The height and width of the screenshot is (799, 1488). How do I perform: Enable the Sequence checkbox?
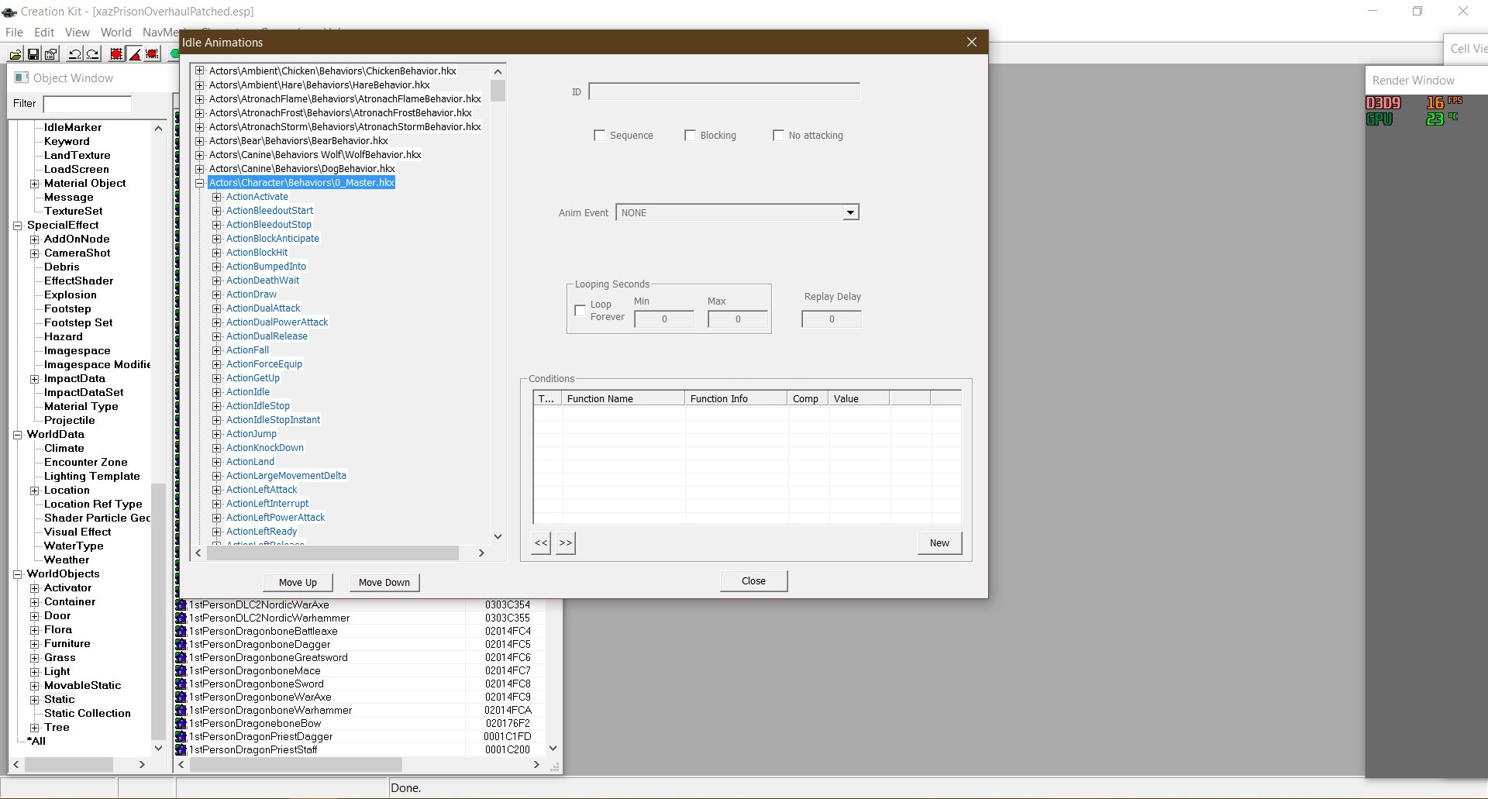(x=599, y=135)
